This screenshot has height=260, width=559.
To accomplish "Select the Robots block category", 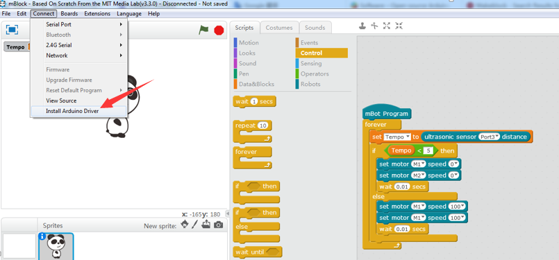I will click(x=310, y=84).
